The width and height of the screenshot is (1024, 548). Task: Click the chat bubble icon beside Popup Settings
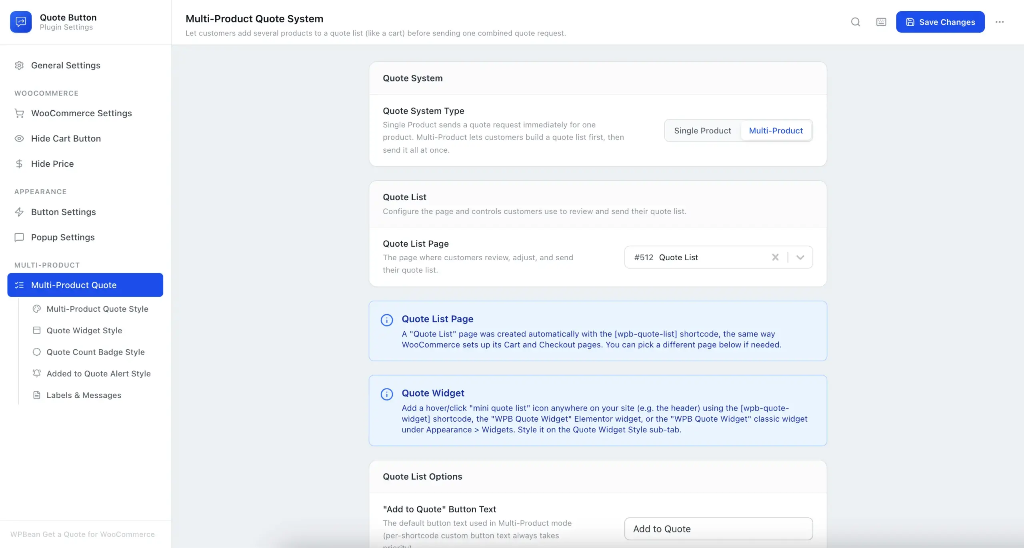coord(19,237)
